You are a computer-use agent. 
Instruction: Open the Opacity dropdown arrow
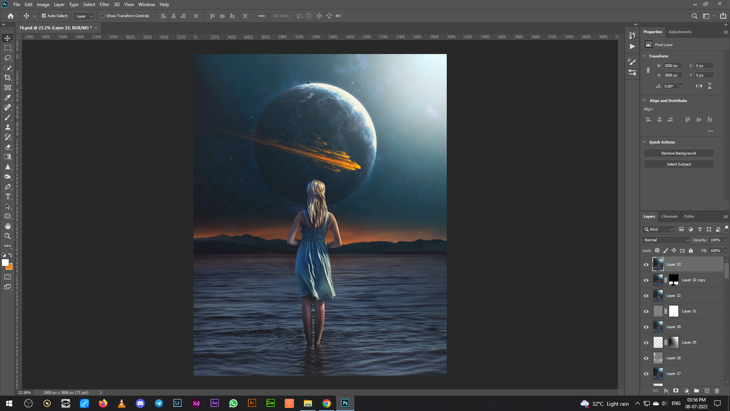click(725, 240)
